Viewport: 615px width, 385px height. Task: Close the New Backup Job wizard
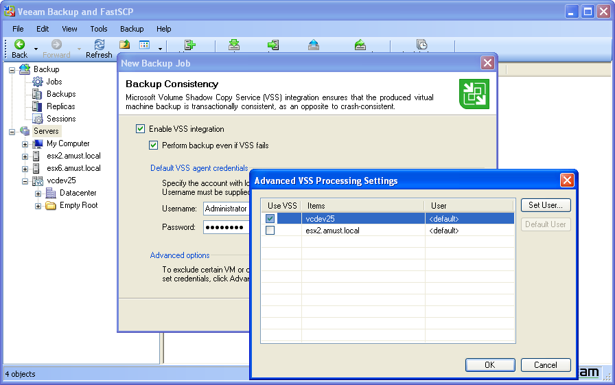pos(487,62)
